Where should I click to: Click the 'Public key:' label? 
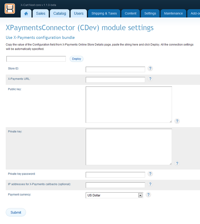(x=15, y=89)
